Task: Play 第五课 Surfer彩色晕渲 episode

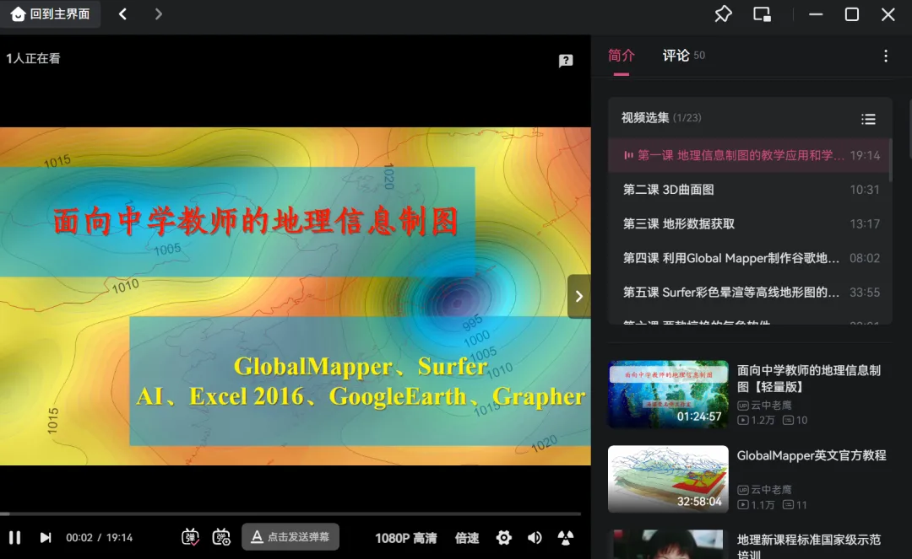Action: point(749,292)
